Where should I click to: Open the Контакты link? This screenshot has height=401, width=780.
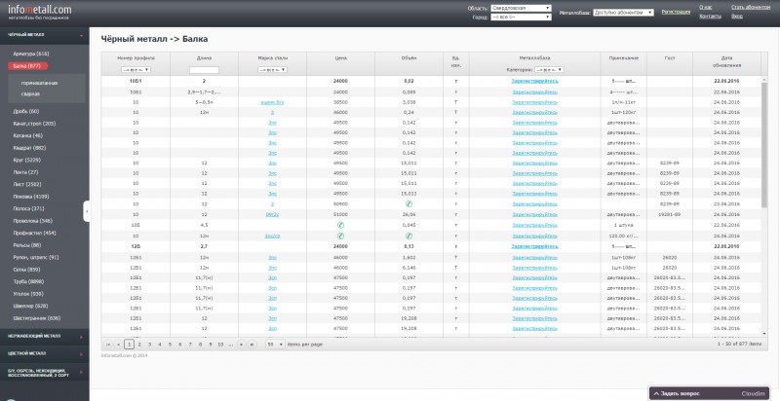click(x=710, y=16)
